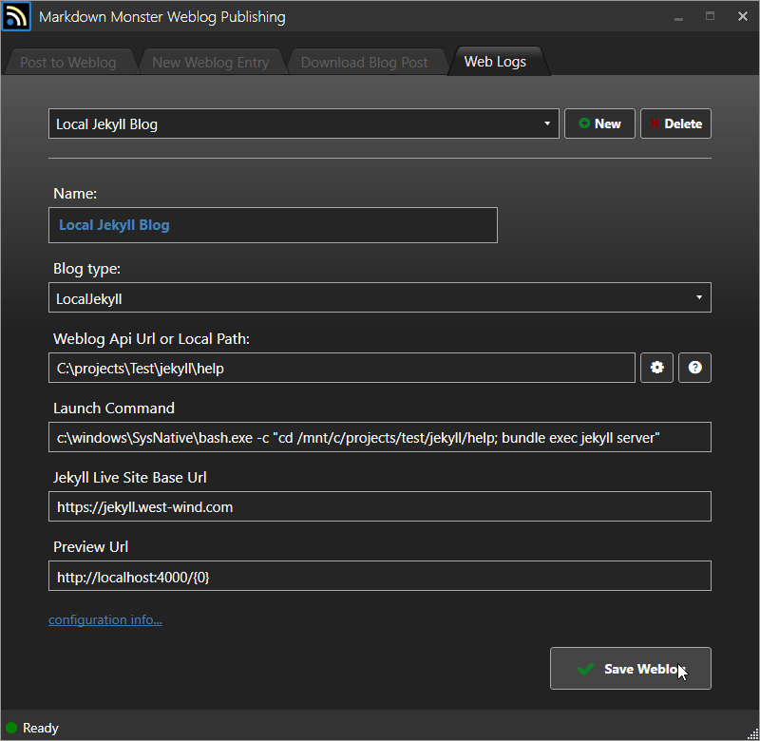Click the green Ready status indicator

coord(11,728)
